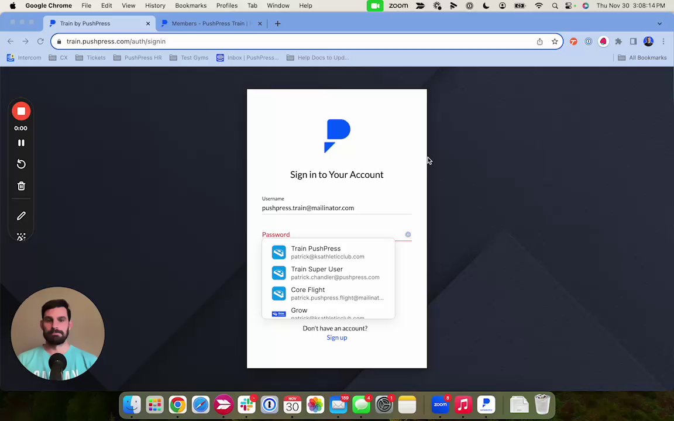Toggle the Chrome side panel
The width and height of the screenshot is (674, 421).
[x=633, y=42]
